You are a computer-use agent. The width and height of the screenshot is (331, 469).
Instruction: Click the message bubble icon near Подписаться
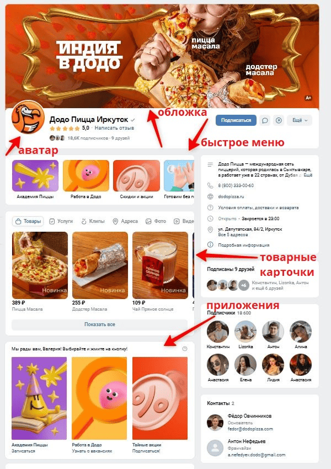click(265, 120)
